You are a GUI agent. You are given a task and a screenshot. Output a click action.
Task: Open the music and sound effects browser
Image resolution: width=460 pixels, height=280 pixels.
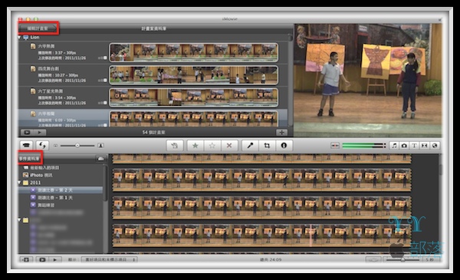tap(394, 146)
